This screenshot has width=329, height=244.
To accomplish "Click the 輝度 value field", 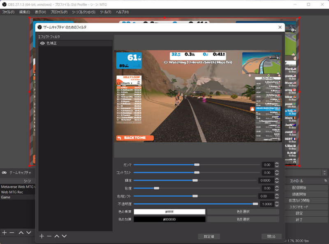I will pos(266,180).
